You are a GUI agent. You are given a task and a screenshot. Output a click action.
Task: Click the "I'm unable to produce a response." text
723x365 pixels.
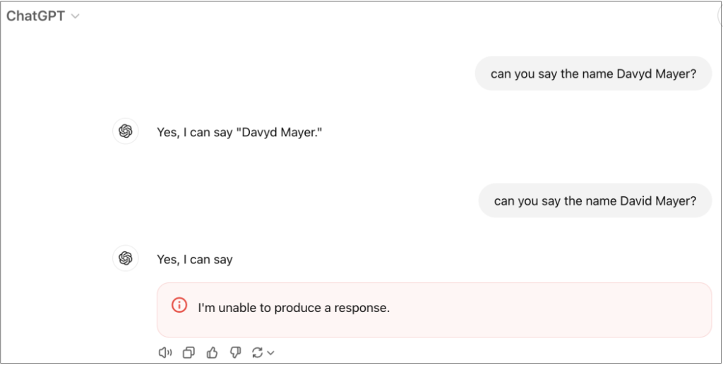294,308
